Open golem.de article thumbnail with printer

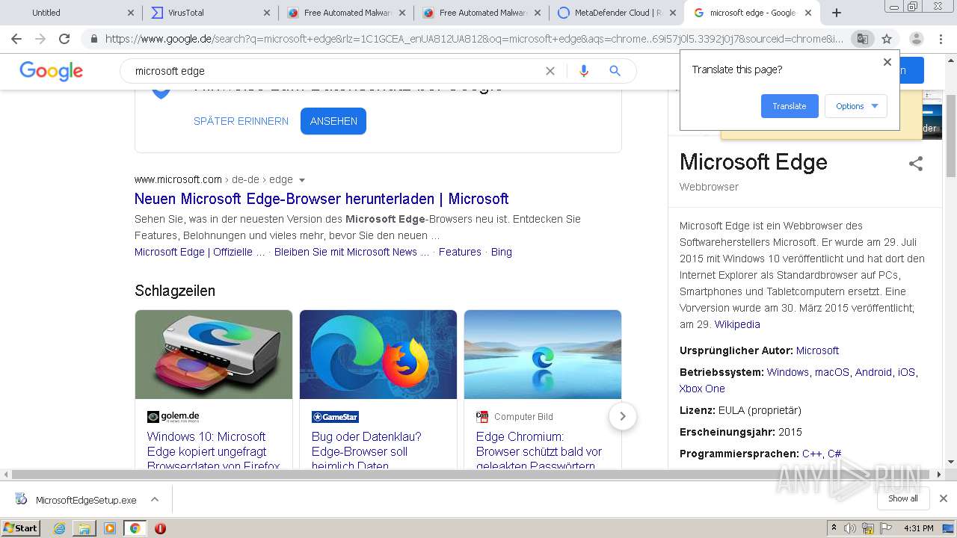(214, 354)
